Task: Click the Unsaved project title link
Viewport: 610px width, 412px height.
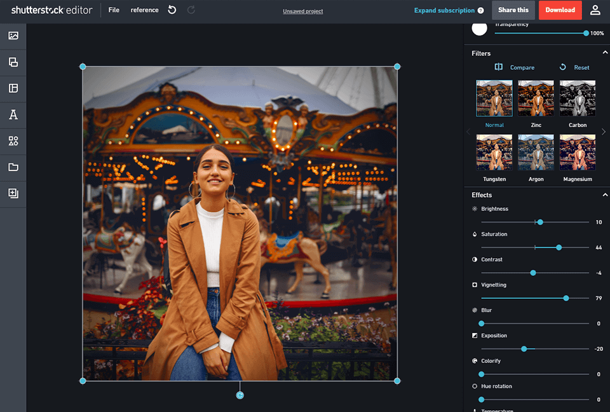Action: [x=302, y=11]
